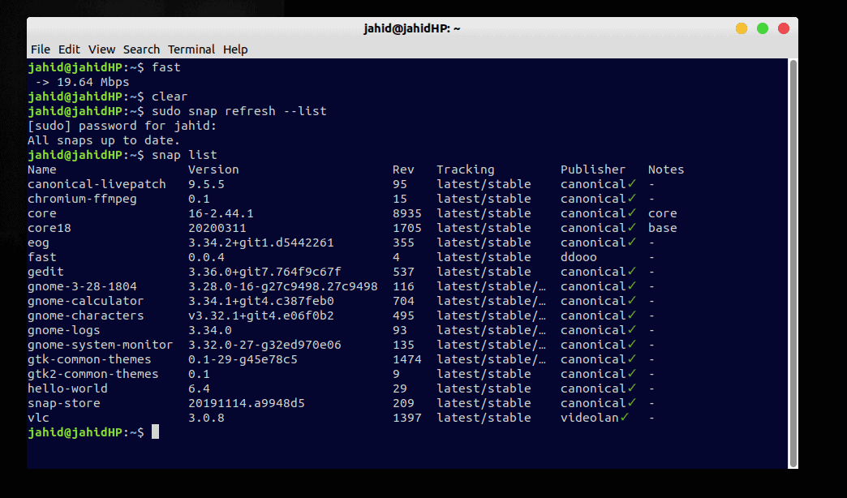Click the green maximize window button
This screenshot has height=498, width=847.
[x=762, y=28]
